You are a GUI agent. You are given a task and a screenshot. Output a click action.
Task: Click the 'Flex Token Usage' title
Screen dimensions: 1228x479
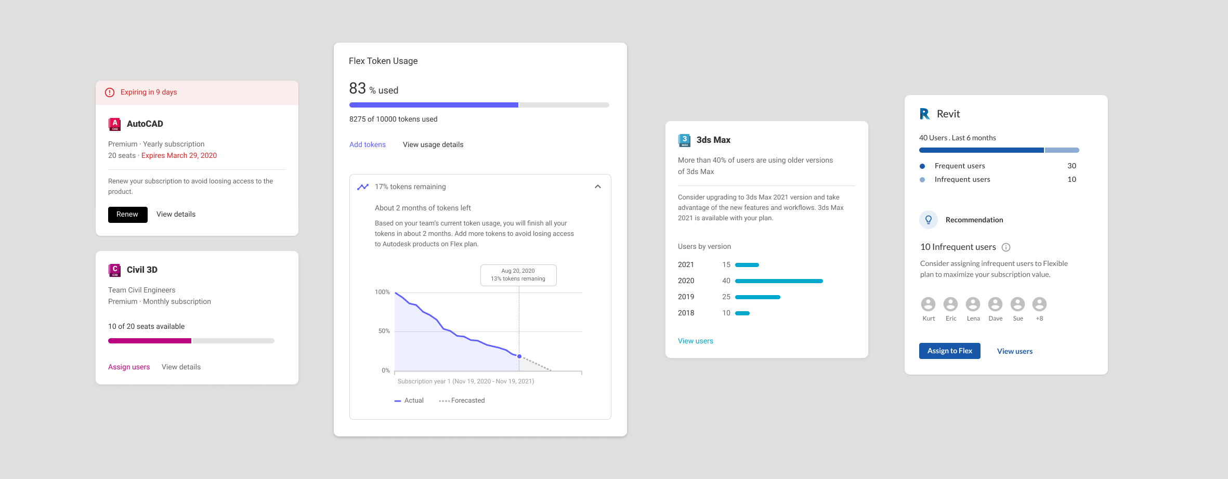(383, 61)
